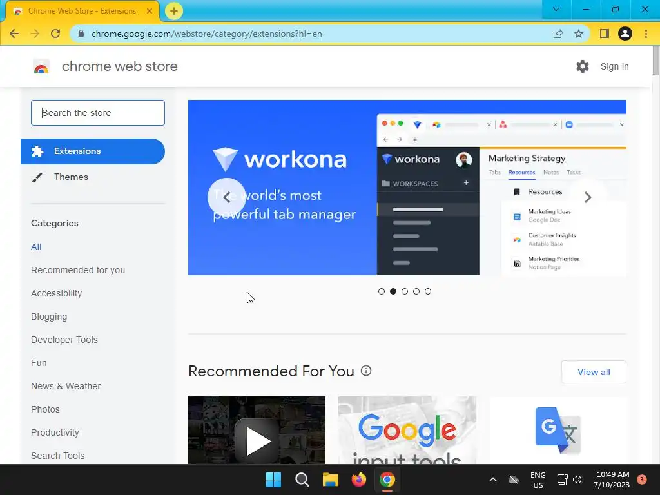
Task: Reload the page with the refresh icon
Action: point(55,34)
